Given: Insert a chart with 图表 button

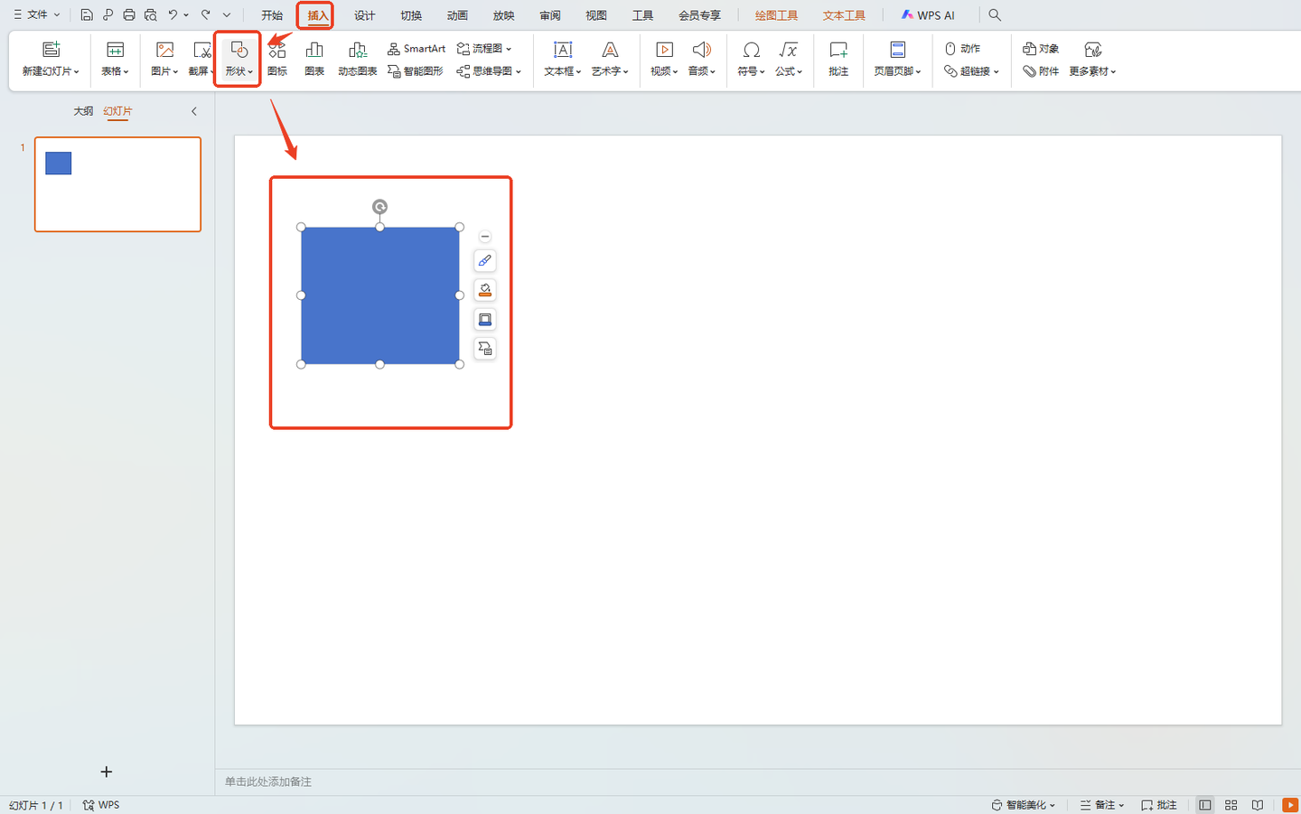Looking at the screenshot, I should [314, 59].
